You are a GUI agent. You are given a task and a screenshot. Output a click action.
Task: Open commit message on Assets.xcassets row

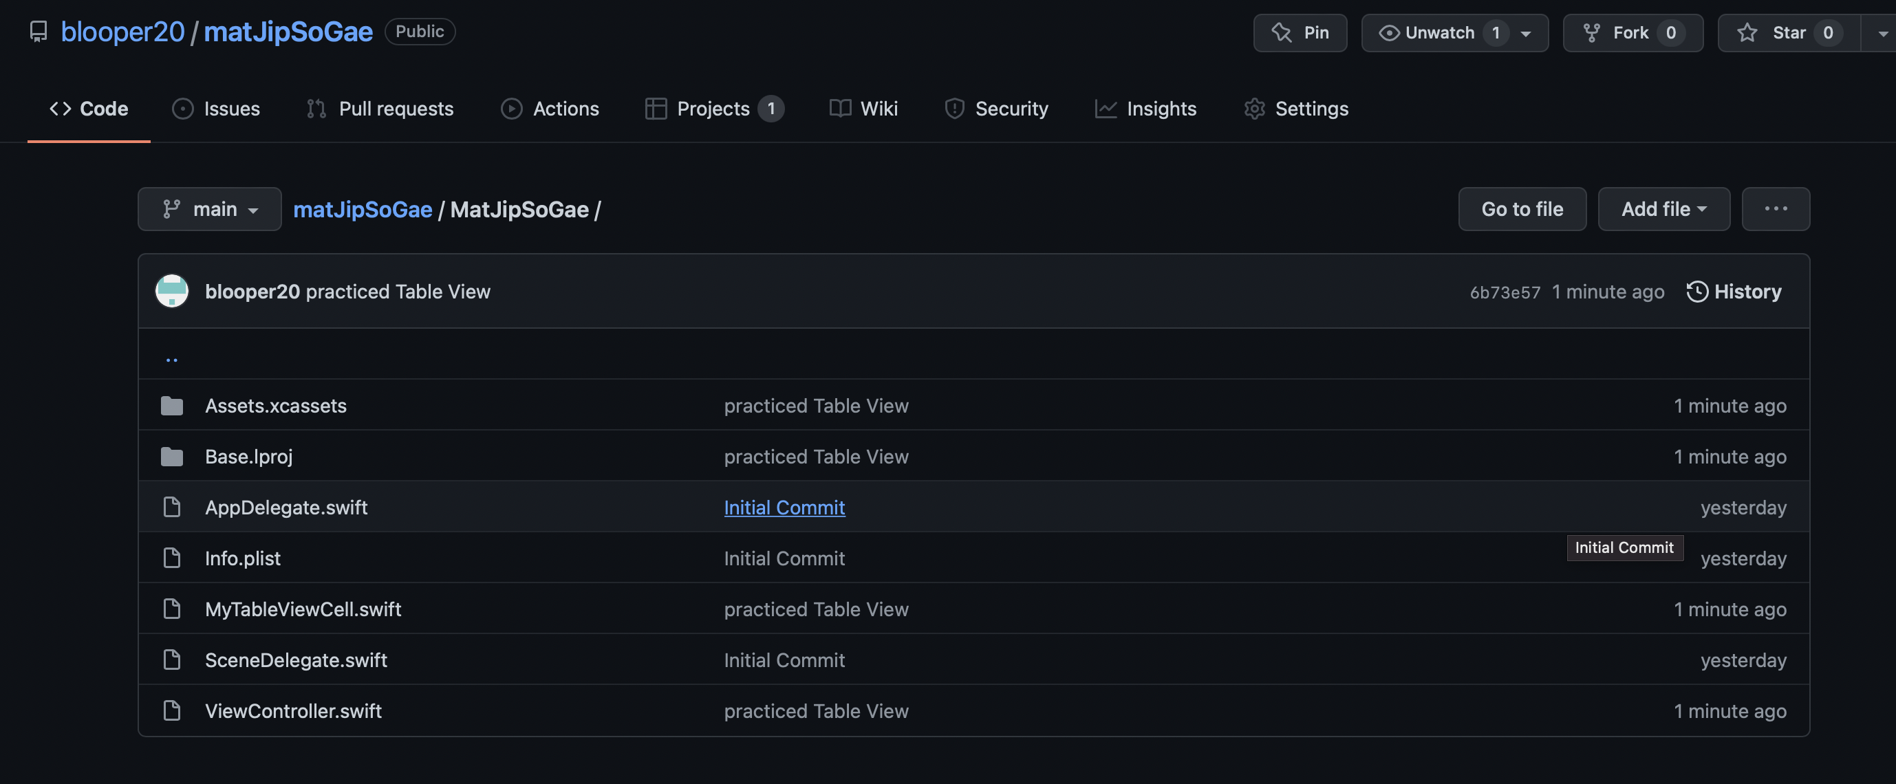pos(815,406)
